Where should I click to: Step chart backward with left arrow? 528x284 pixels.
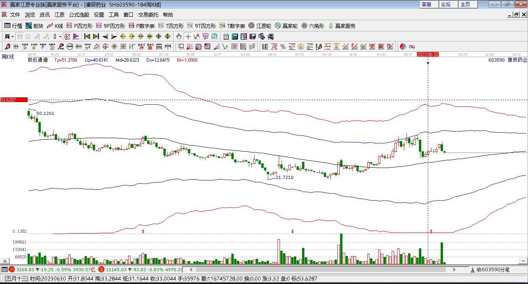click(x=105, y=36)
